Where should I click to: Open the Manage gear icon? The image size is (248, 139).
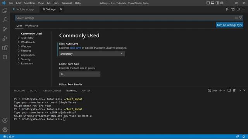[x=5, y=130]
